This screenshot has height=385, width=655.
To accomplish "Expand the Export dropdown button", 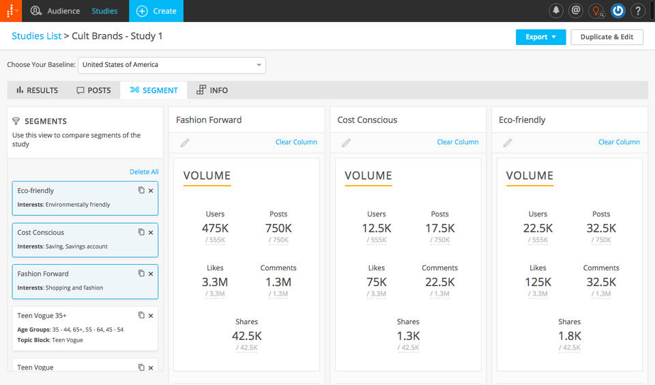I will click(x=540, y=37).
